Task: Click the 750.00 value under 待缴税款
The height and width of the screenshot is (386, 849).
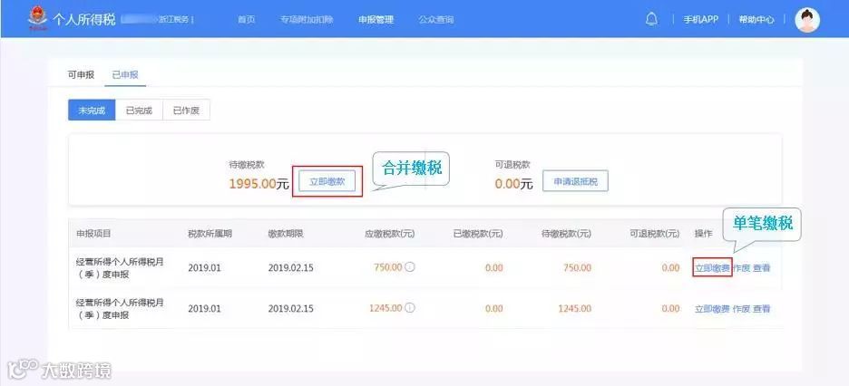Action: 579,267
